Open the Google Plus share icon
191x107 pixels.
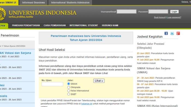point(178,33)
